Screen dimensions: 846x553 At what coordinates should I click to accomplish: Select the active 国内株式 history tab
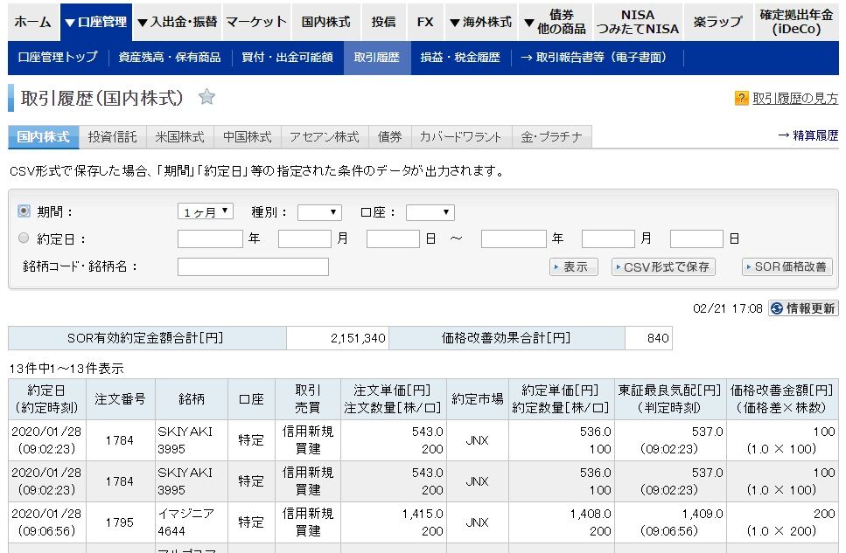click(43, 137)
